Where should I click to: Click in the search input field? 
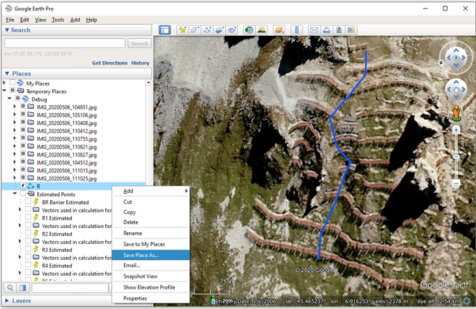[x=64, y=43]
